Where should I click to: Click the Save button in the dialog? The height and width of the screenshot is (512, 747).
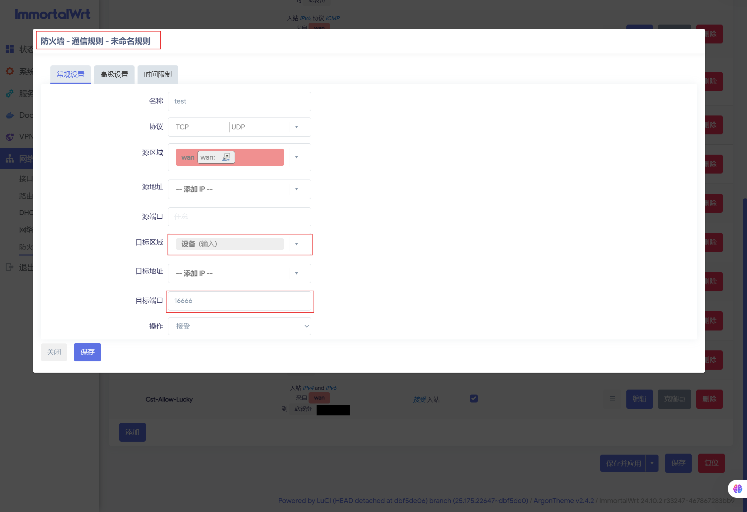click(87, 352)
